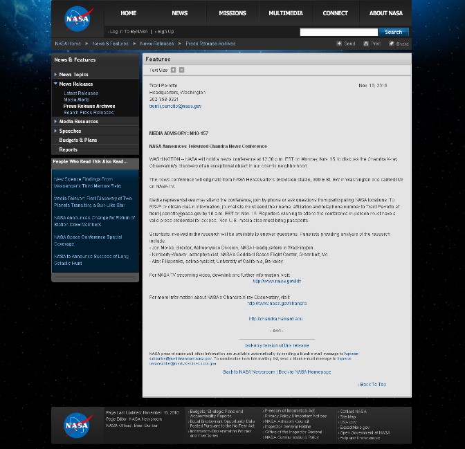Screen dimensions: 465x449
Task: Open the MULTIMEDIA menu
Action: (286, 13)
